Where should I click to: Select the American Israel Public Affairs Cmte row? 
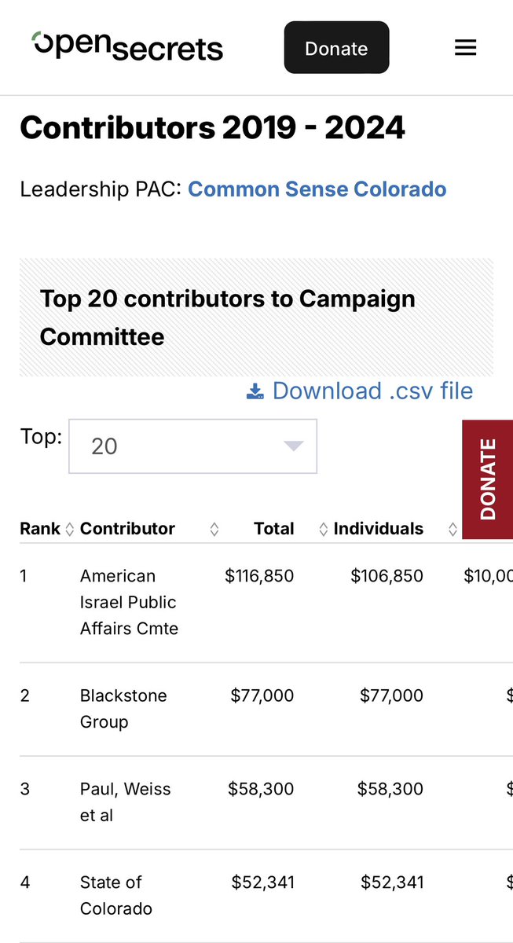point(129,602)
